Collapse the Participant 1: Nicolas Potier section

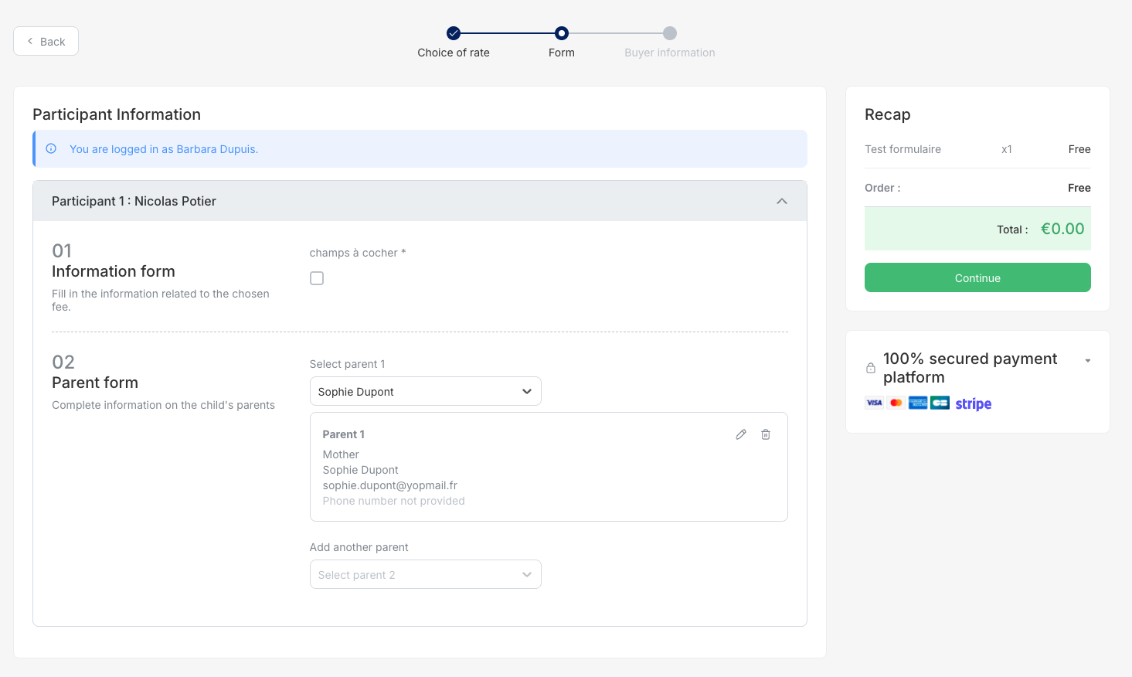coord(781,201)
